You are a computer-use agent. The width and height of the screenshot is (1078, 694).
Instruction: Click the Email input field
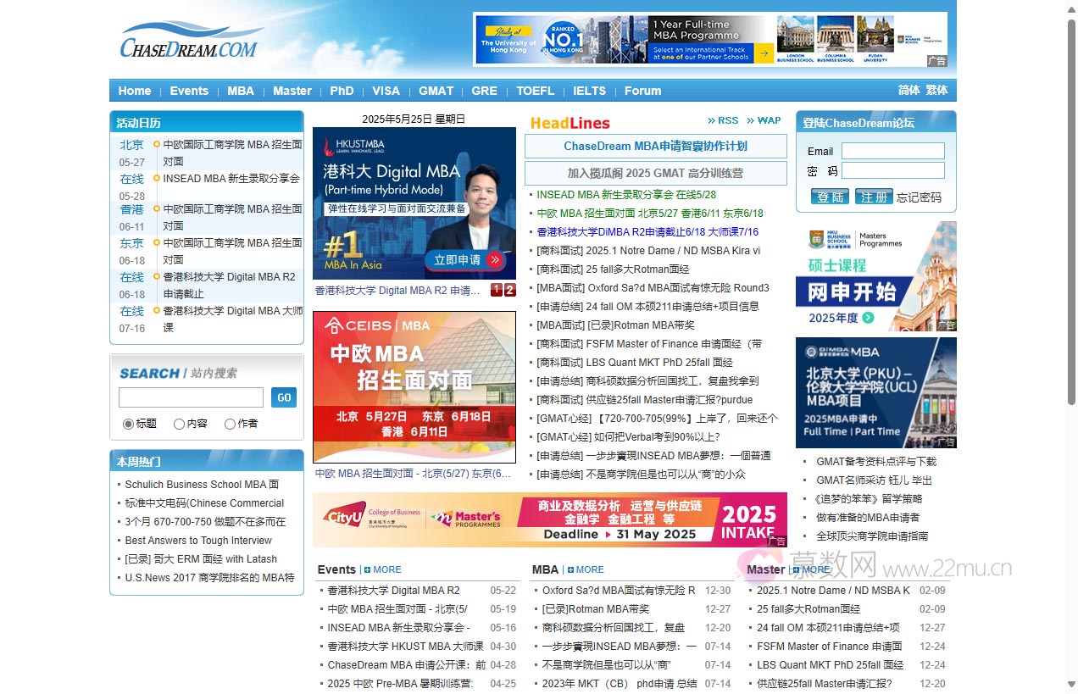(x=892, y=151)
